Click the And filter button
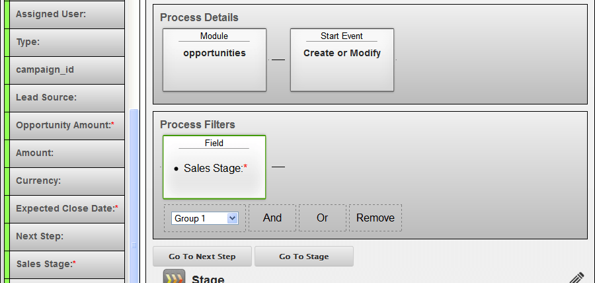This screenshot has height=283, width=595. point(272,218)
